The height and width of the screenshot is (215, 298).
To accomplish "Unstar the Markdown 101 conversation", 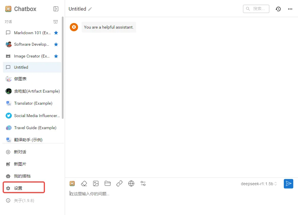I will click(x=56, y=33).
